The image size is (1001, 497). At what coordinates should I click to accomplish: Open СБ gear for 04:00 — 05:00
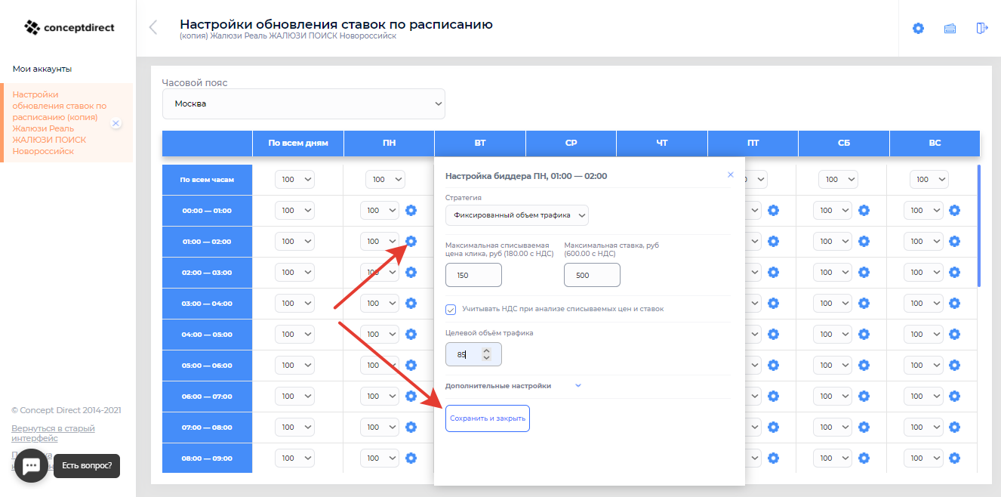tap(864, 334)
